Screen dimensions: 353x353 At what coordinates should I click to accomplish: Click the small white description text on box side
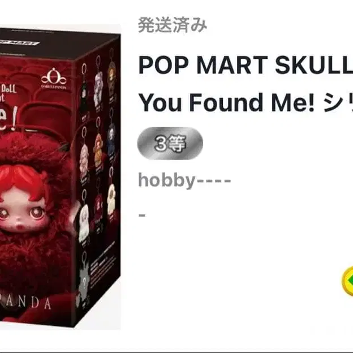pyautogui.click(x=104, y=273)
